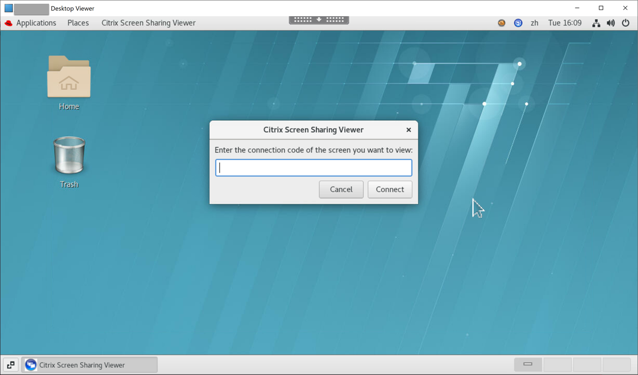The image size is (638, 375).
Task: Close the Citrix Screen Sharing Viewer dialog
Action: (408, 130)
